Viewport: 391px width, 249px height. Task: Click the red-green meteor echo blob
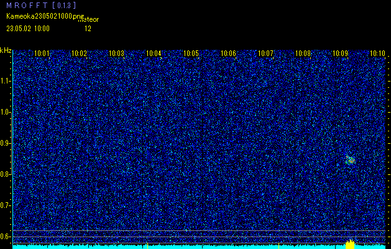click(350, 160)
